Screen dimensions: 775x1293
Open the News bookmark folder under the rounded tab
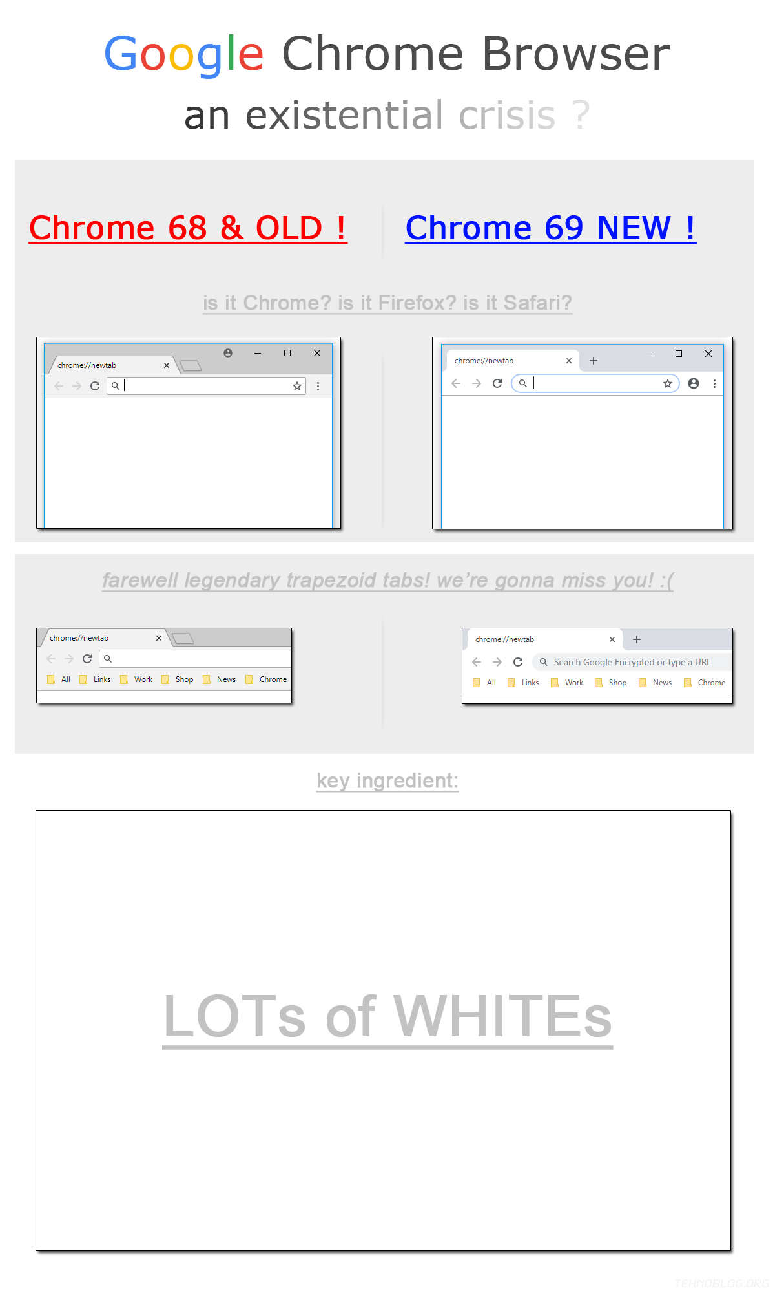656,683
